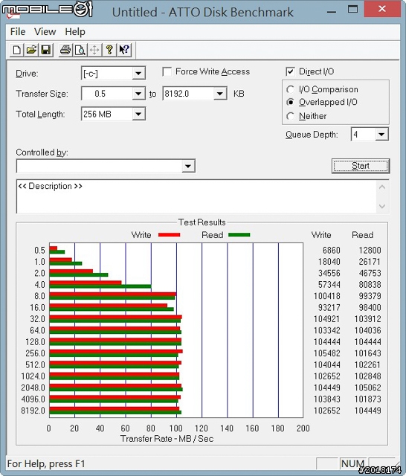Expand the Queue Depth dropdown

point(381,134)
